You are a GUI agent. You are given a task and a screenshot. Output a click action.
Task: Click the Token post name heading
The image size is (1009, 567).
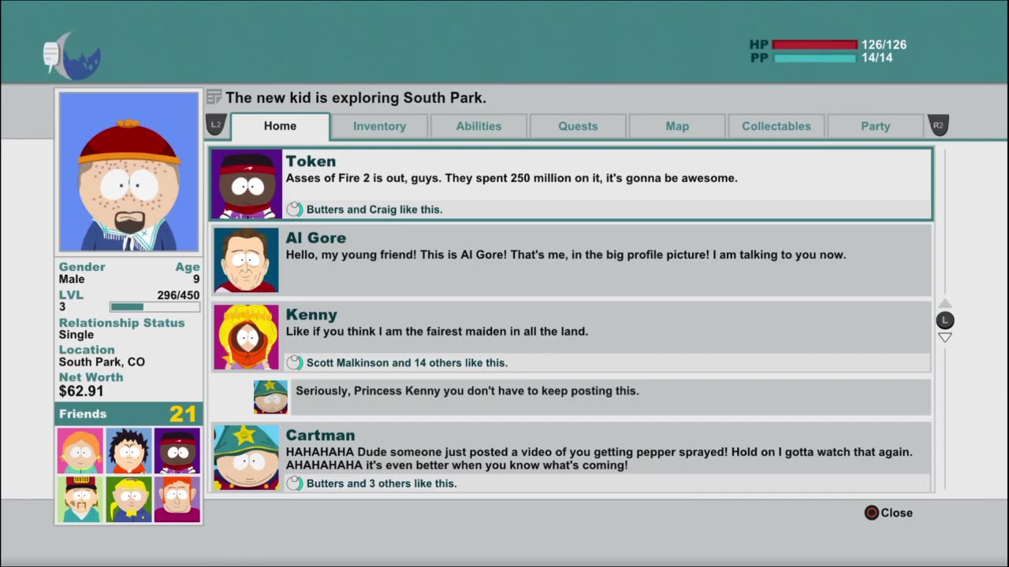(311, 161)
